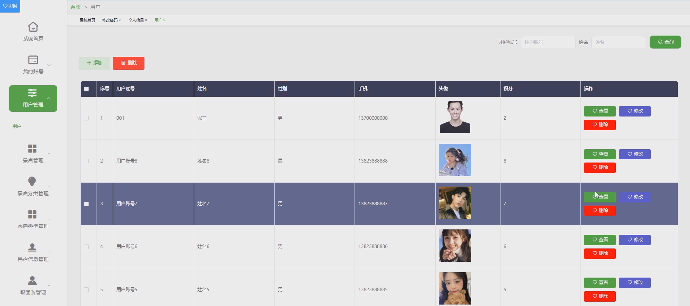Switch to the 修改密码 tab

click(110, 20)
